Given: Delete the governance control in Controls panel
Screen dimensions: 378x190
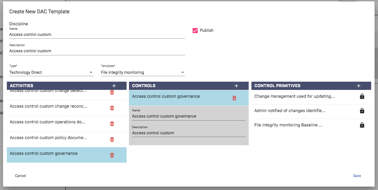Looking at the screenshot, I should 234,98.
